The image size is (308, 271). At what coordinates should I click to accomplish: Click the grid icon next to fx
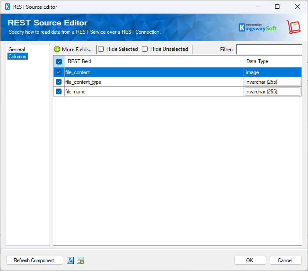tap(80, 260)
